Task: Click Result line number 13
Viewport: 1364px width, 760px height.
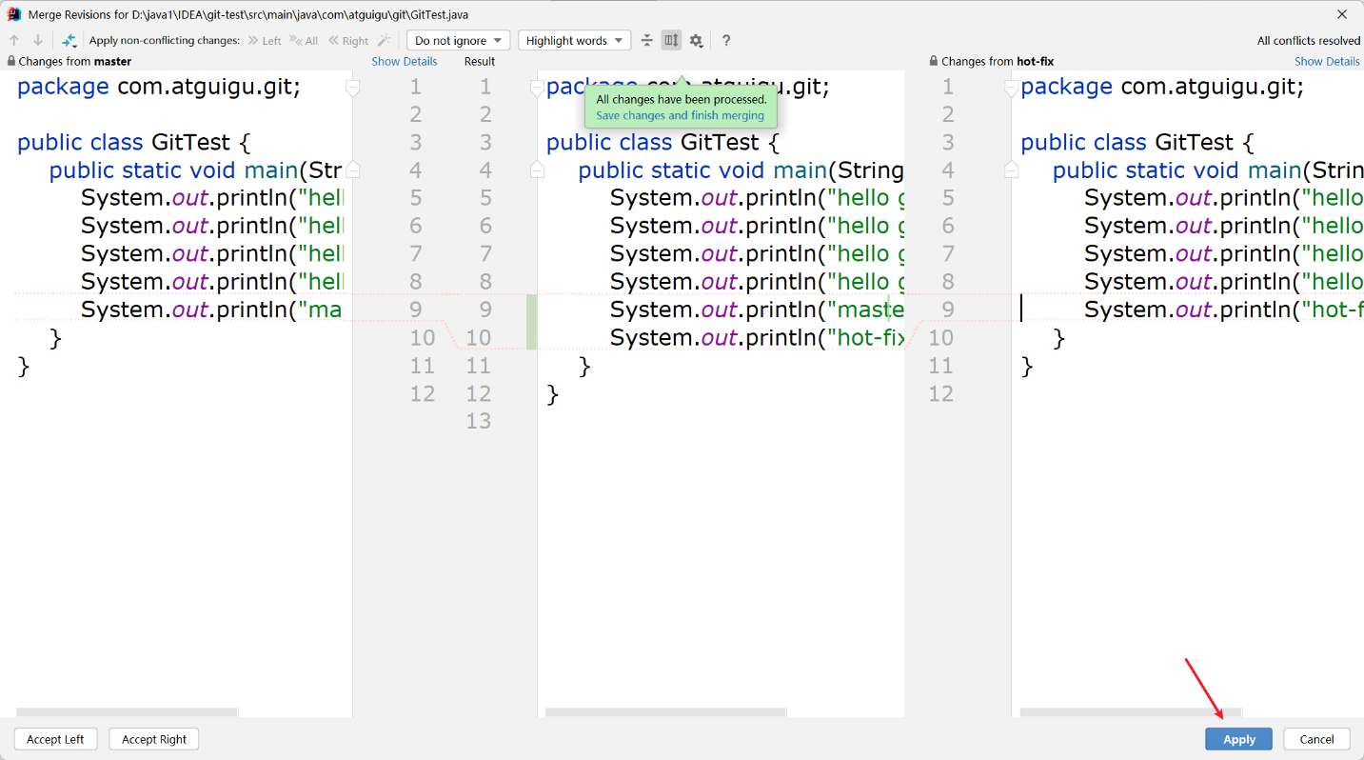Action: pyautogui.click(x=479, y=421)
